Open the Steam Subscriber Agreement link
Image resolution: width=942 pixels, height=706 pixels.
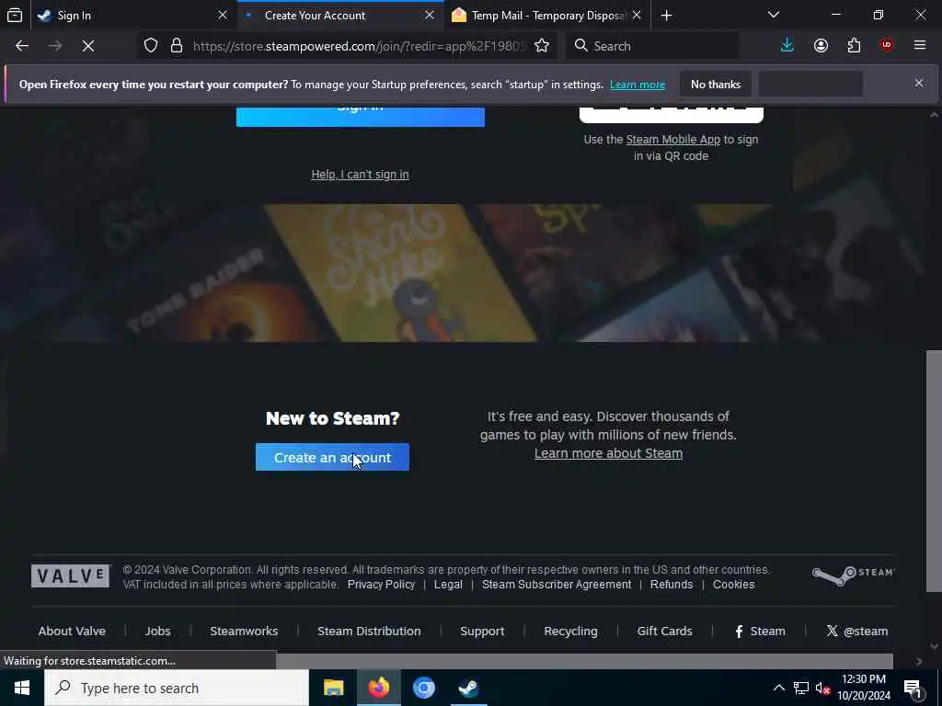coord(557,584)
